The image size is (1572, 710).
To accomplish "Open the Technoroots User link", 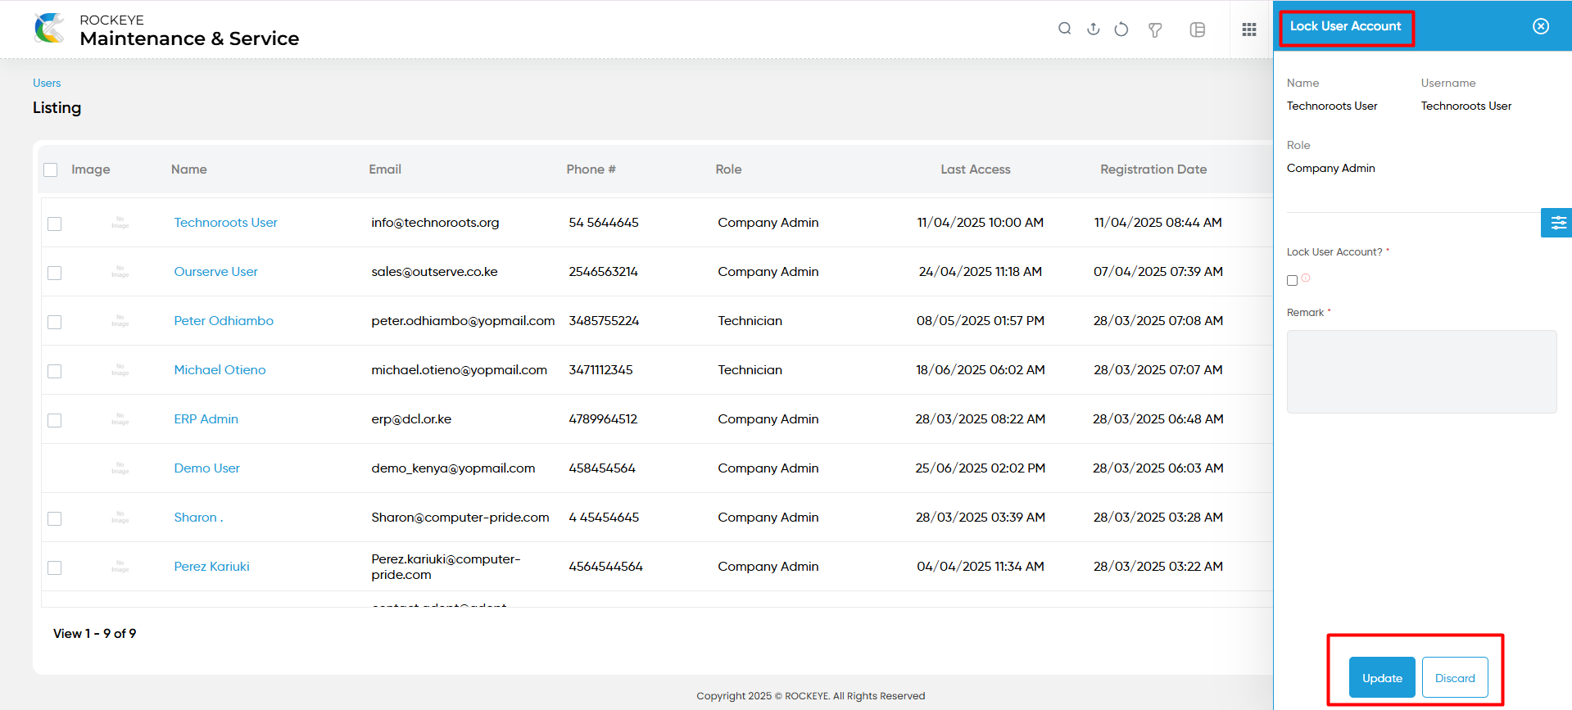I will (x=226, y=223).
